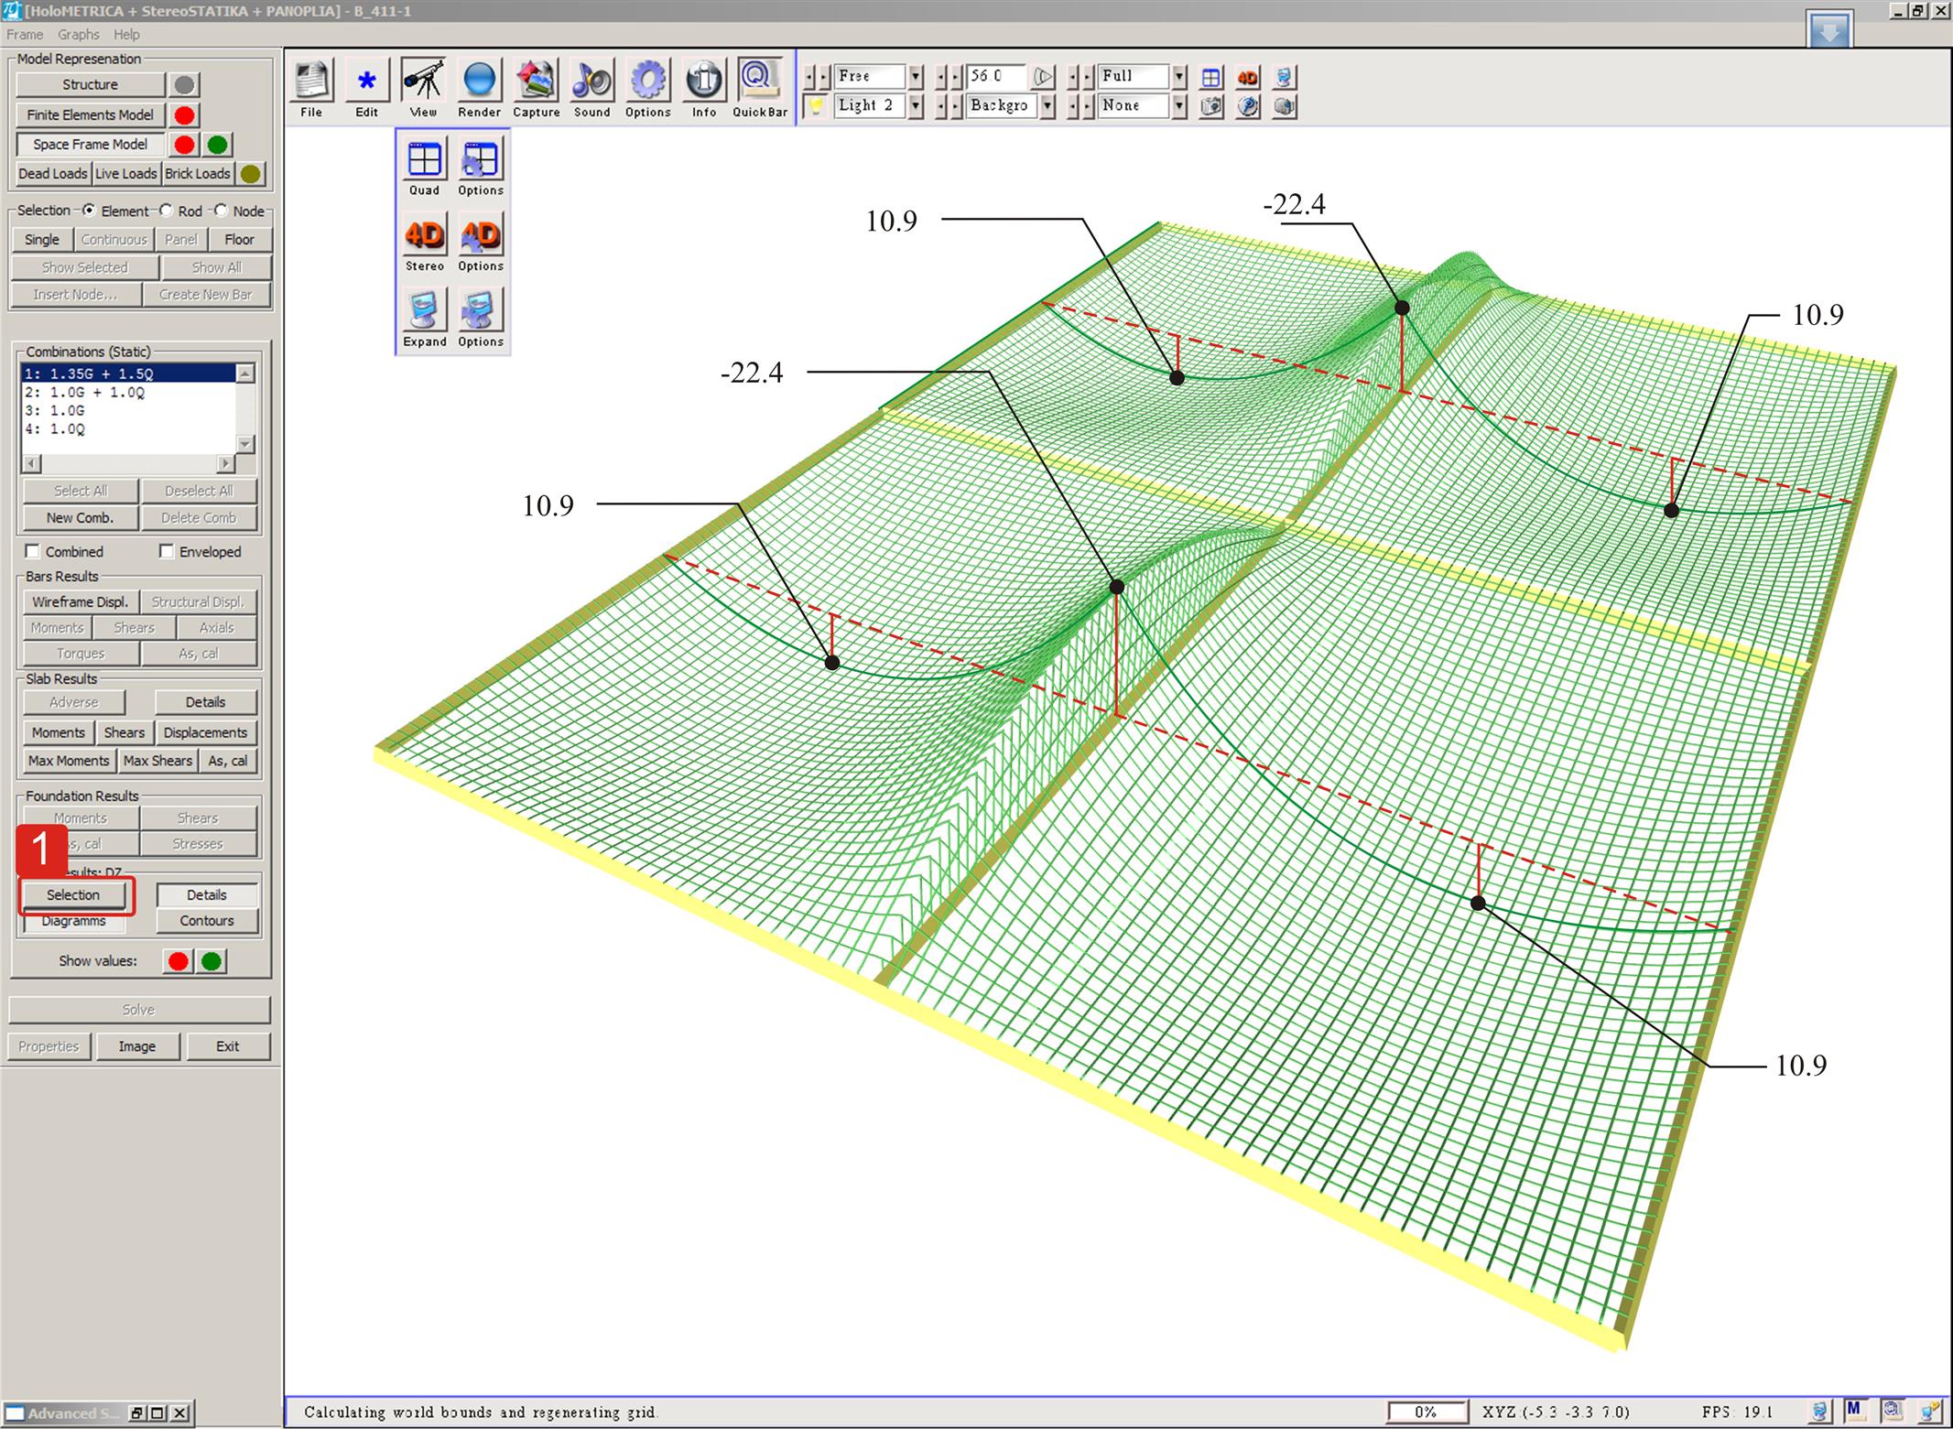The height and width of the screenshot is (1429, 1953).
Task: Click red swatch beside Finite Elements Model
Action: click(x=185, y=115)
